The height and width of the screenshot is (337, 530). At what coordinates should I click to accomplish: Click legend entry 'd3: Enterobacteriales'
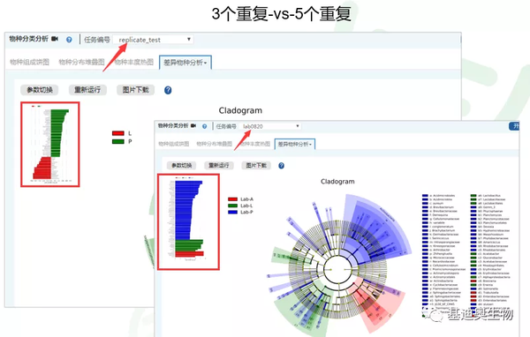[x=488, y=300]
